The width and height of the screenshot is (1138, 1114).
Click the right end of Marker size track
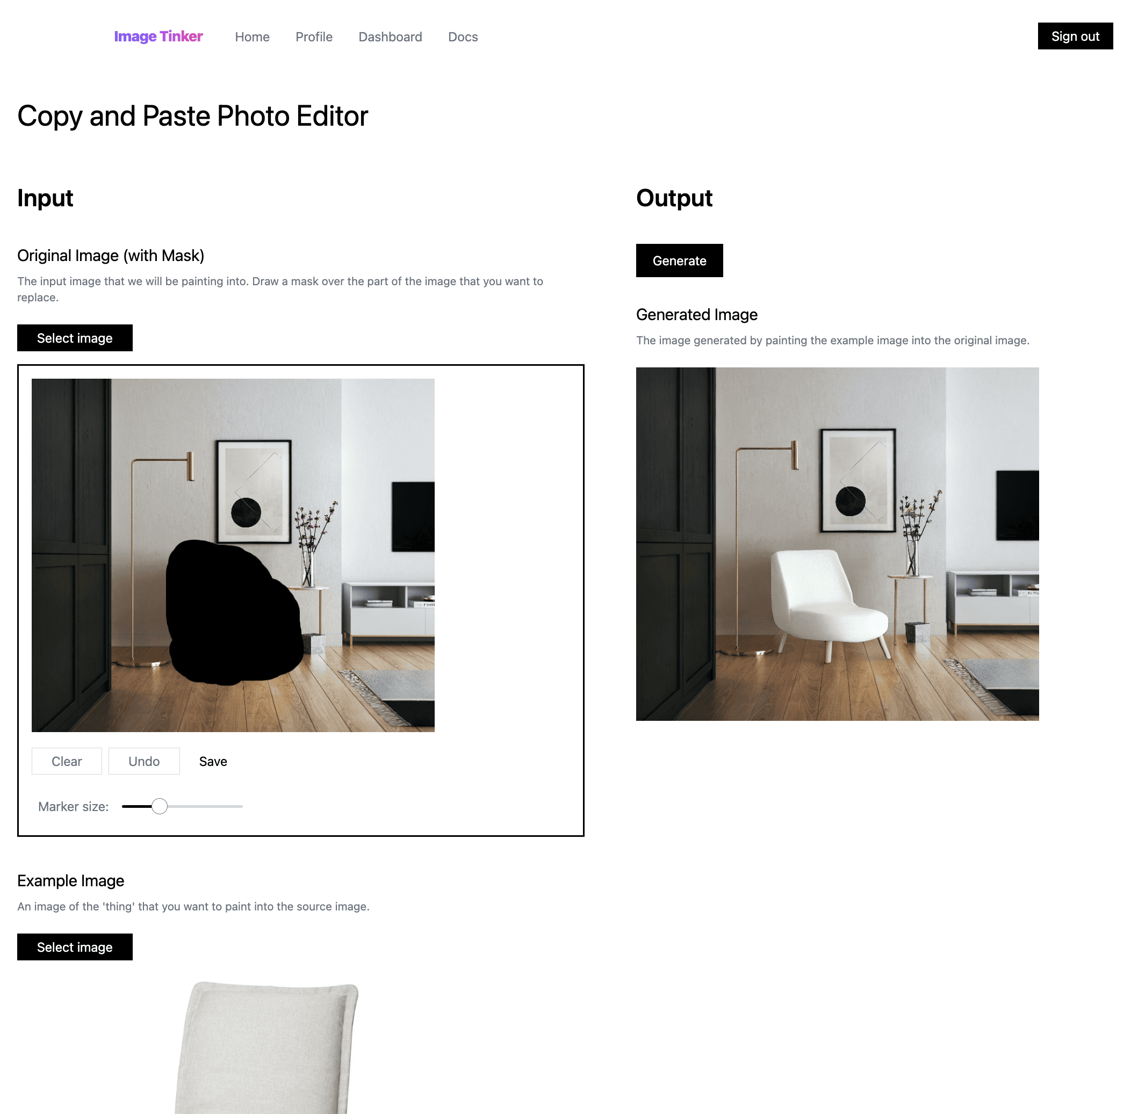[x=241, y=806]
